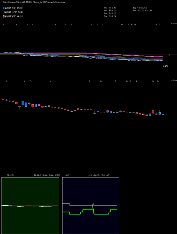
Task: Click the 'Pre V: 170.974 M' volume text
Action: point(142,11)
